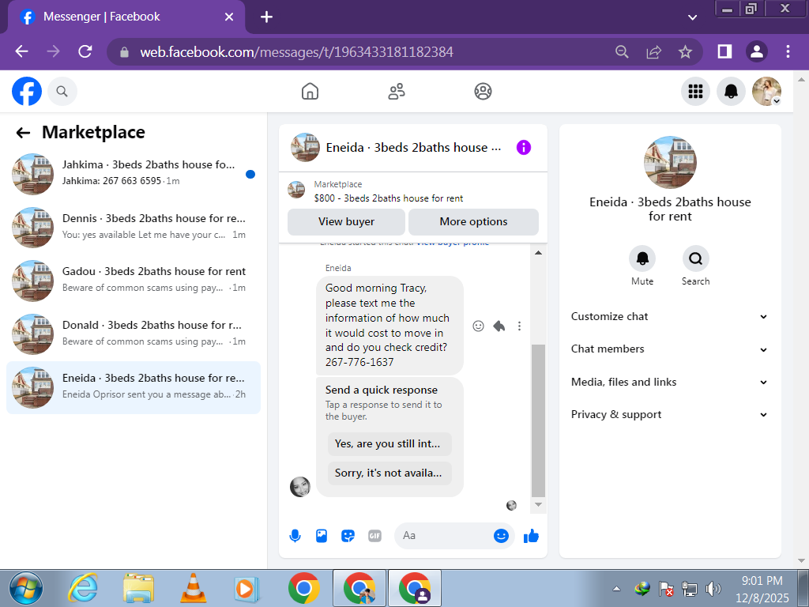Open more options dots for Eneida's message
This screenshot has width=809, height=607.
[x=520, y=326]
